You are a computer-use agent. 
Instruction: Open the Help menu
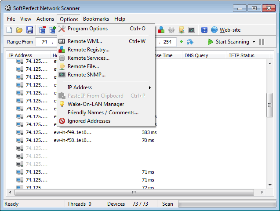tap(120, 19)
